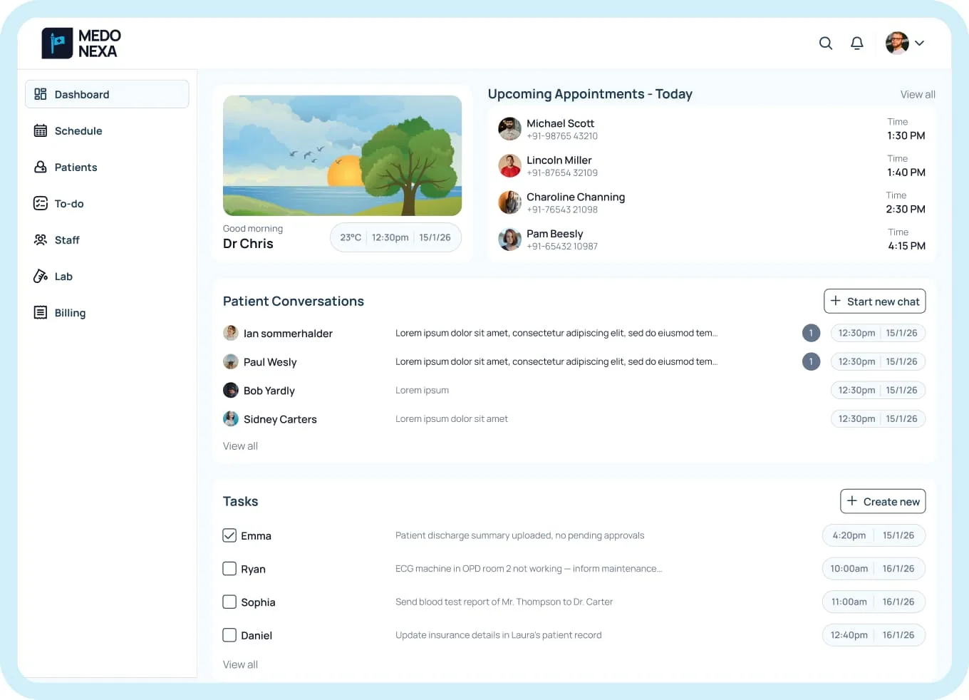Click Start new chat button
Image resolution: width=969 pixels, height=700 pixels.
point(874,301)
